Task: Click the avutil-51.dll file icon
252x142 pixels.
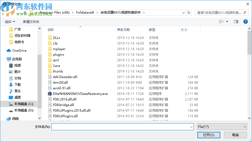Action: 50,88
